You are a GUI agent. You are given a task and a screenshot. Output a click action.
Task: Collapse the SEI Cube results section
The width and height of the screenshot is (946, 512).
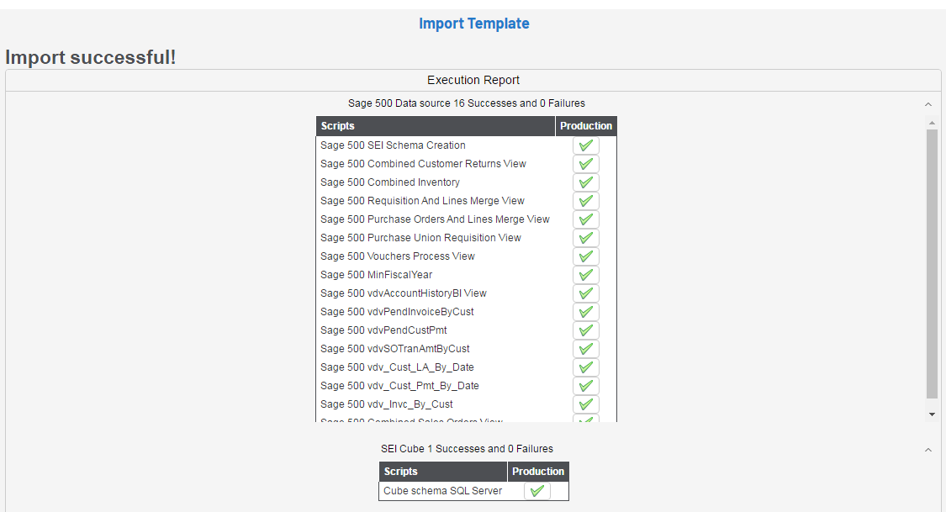point(928,450)
